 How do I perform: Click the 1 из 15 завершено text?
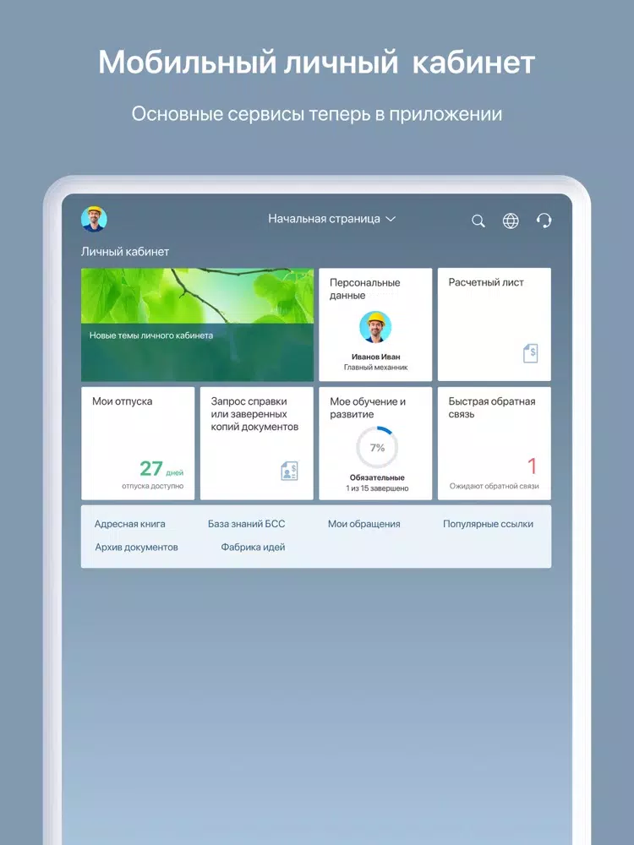point(377,488)
